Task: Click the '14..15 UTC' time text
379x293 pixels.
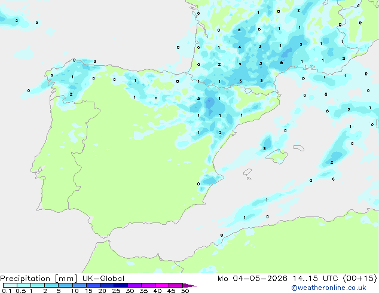Action: click(316, 279)
